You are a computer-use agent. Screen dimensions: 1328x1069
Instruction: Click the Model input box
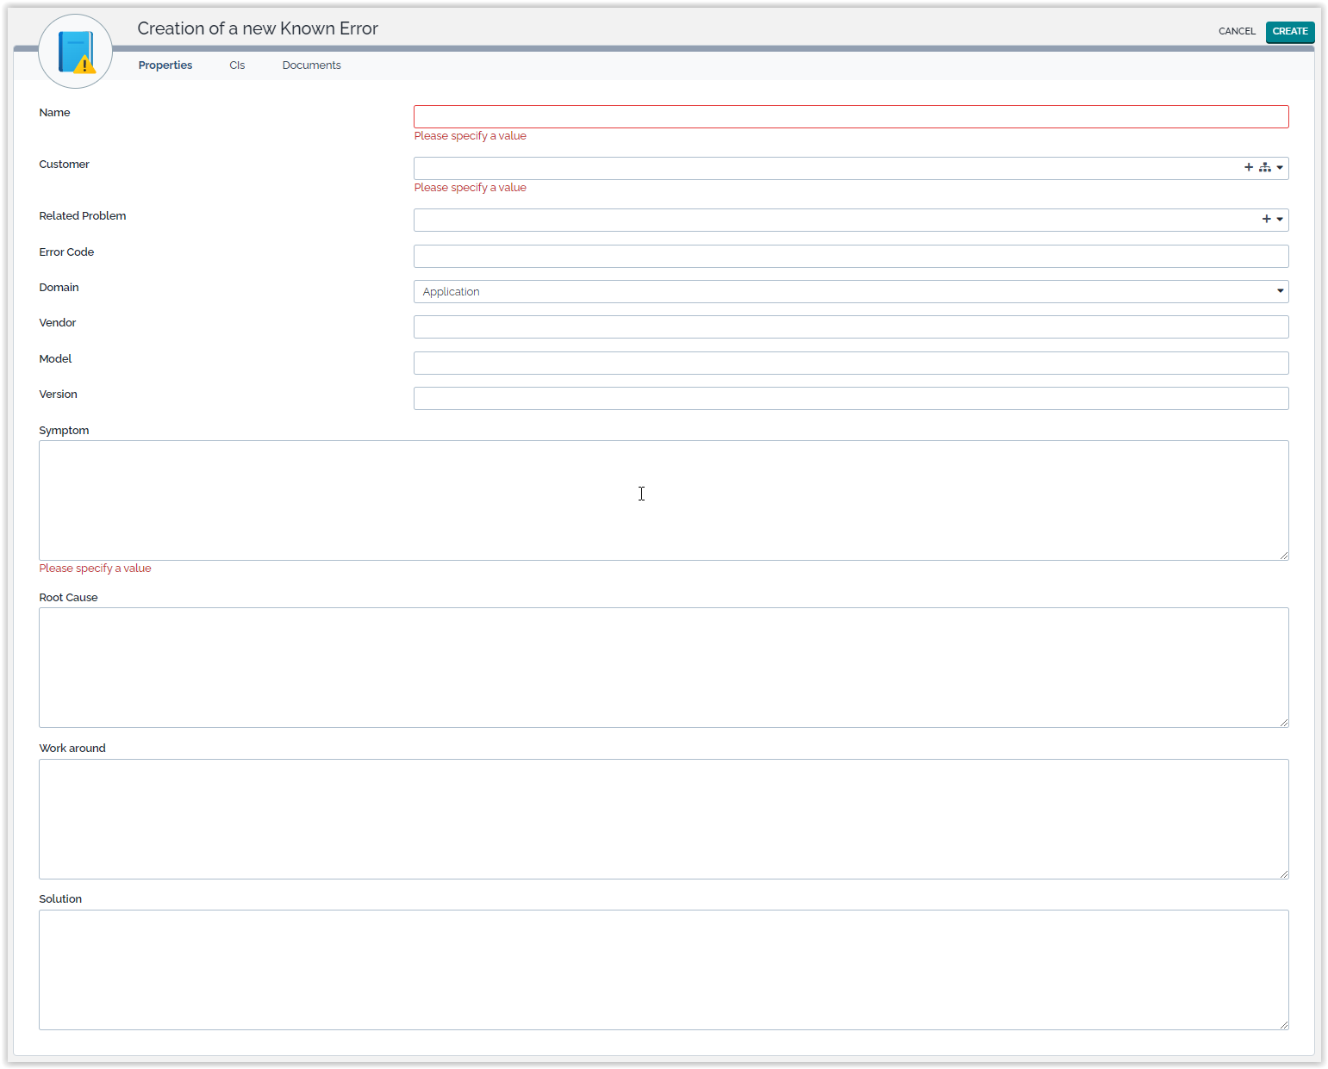pos(851,364)
